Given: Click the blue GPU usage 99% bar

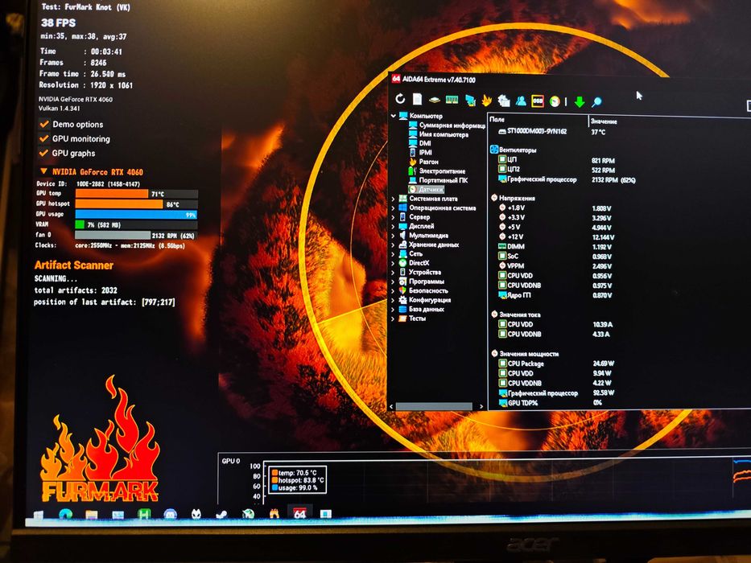Looking at the screenshot, I should (x=136, y=215).
